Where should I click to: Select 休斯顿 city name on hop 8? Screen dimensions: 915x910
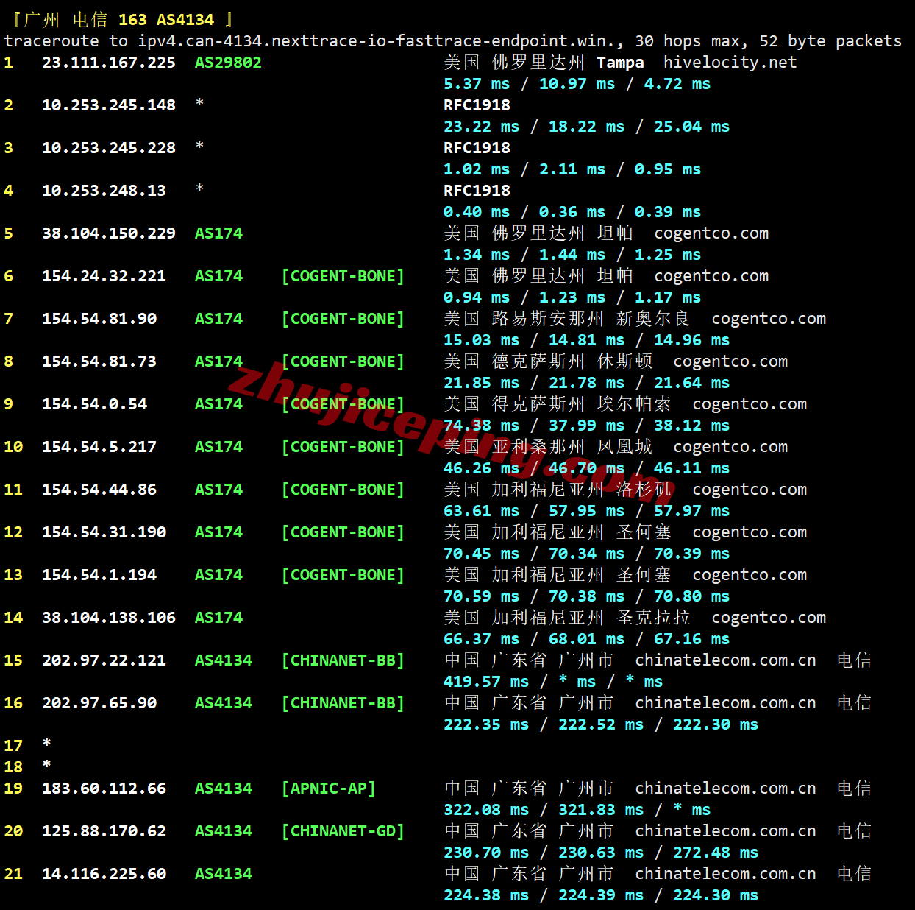[x=624, y=361]
